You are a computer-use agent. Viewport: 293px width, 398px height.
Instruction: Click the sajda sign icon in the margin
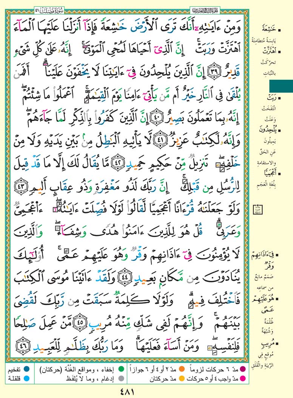tap(258, 210)
